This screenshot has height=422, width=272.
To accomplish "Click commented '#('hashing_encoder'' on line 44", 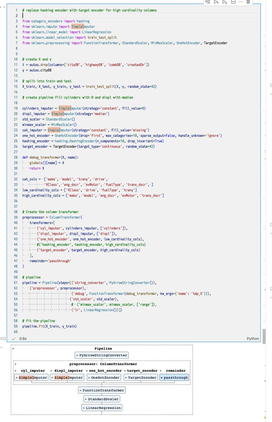I will [x=55, y=244].
